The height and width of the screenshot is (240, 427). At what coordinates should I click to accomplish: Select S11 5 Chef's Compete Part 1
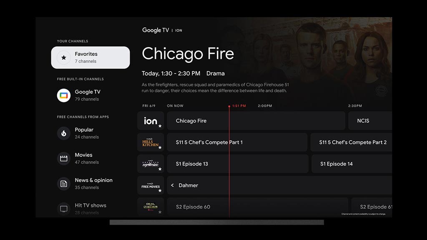tap(237, 142)
